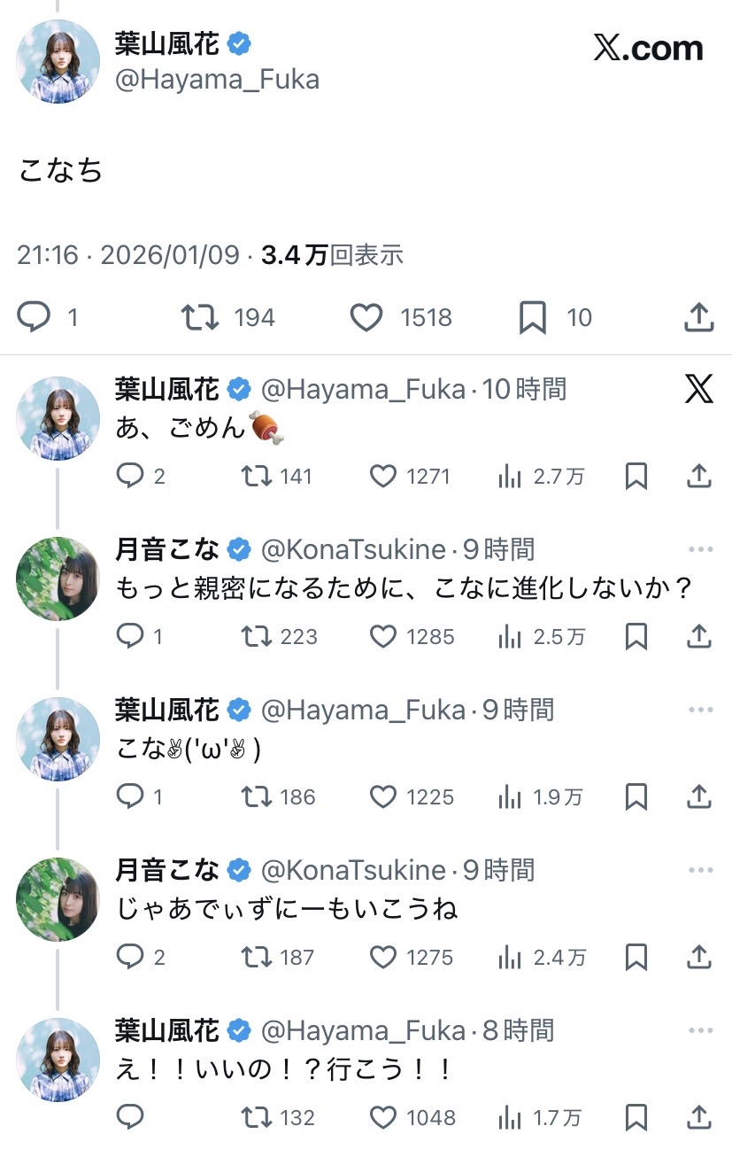Open 月音こな avatar beside じゃあでぃずにー reply
This screenshot has width=732, height=1165.
click(58, 899)
